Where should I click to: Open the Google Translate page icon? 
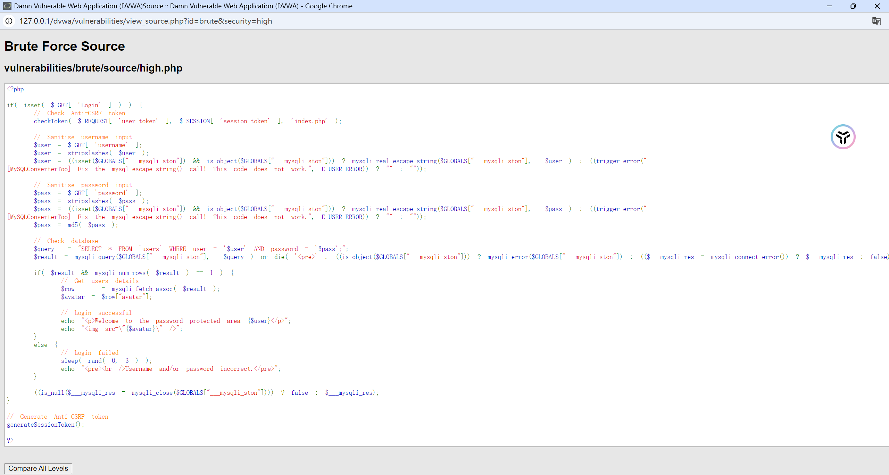(876, 21)
